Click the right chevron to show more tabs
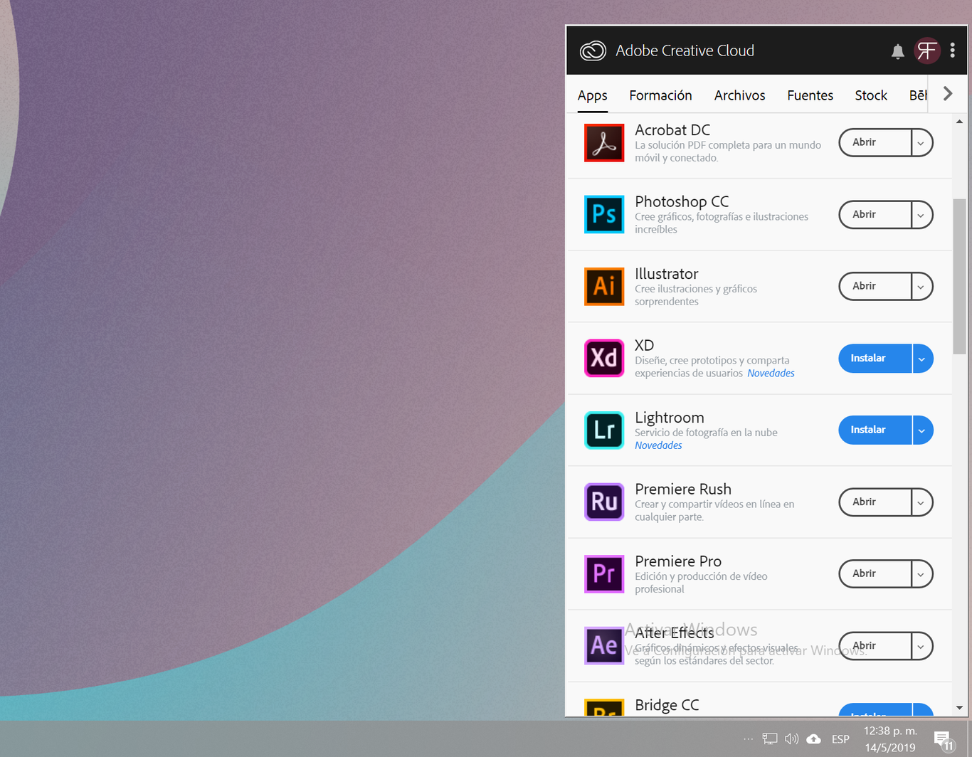The image size is (972, 757). (947, 92)
